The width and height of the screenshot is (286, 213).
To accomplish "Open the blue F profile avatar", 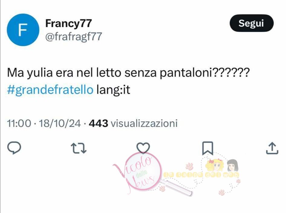I will [x=23, y=30].
